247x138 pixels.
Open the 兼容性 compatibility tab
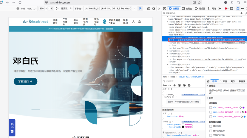coord(242,81)
